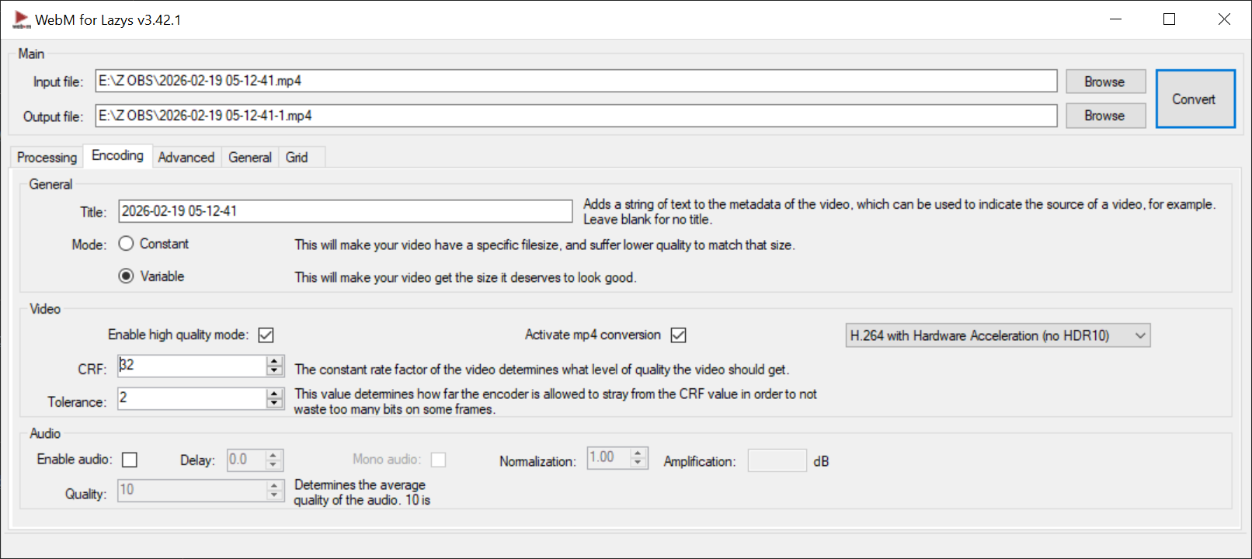Select the Variable mode radio button
This screenshot has width=1252, height=559.
(126, 276)
